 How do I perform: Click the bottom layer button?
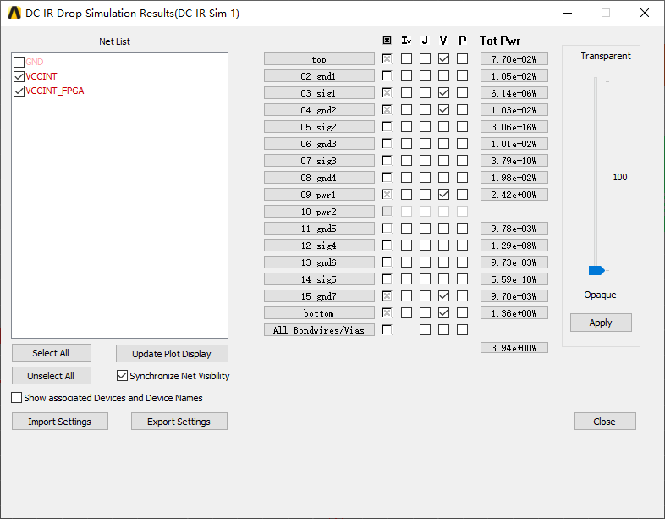[319, 313]
